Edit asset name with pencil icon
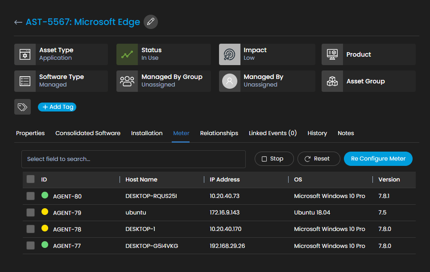Image resolution: width=430 pixels, height=272 pixels. [151, 22]
